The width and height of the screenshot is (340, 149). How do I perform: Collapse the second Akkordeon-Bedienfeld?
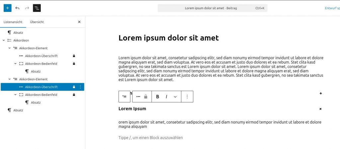(x=15, y=95)
